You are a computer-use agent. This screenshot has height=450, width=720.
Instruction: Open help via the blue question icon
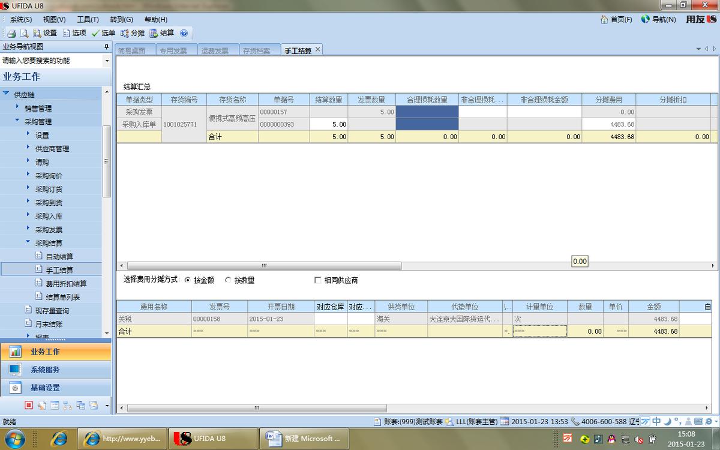[184, 33]
